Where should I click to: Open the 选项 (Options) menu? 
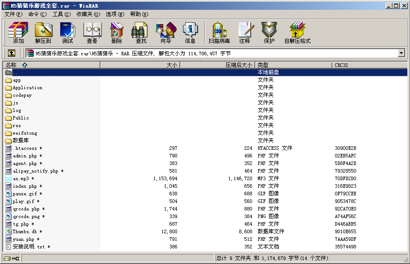[x=115, y=14]
